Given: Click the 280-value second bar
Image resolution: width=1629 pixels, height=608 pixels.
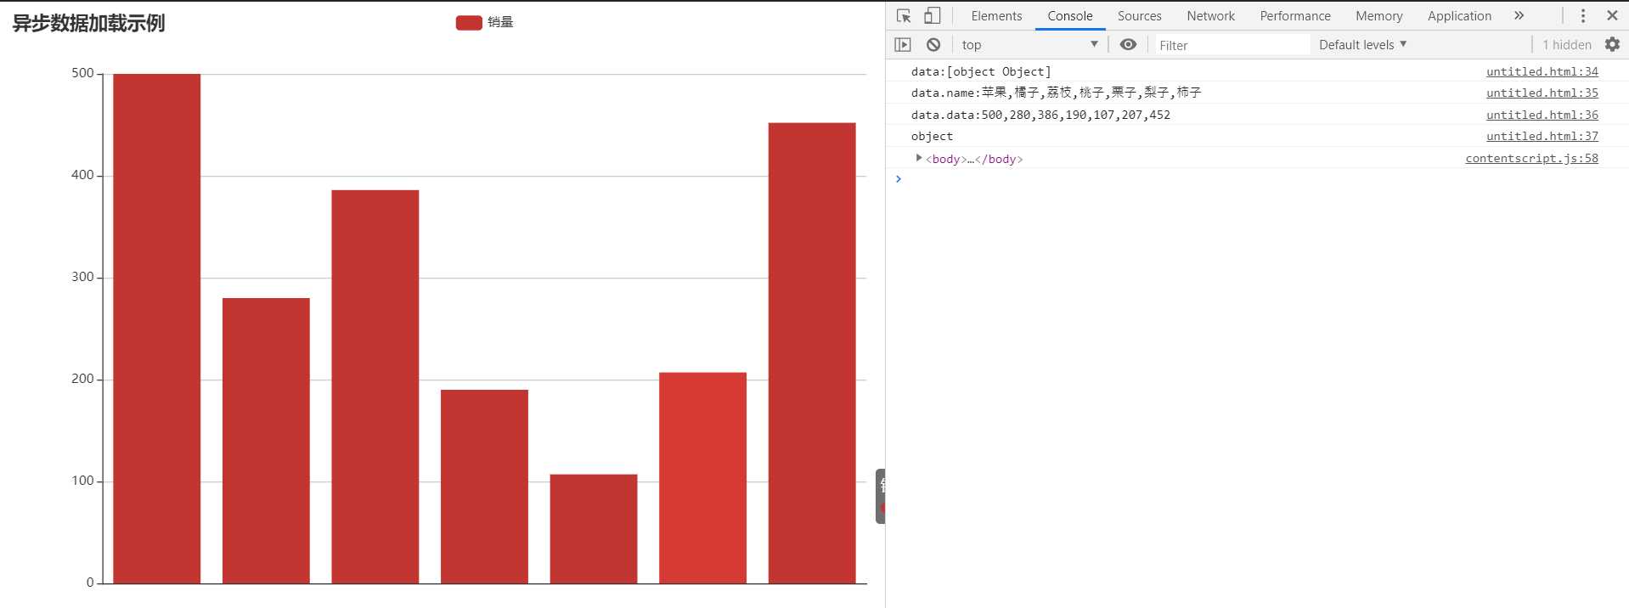Looking at the screenshot, I should [x=266, y=441].
